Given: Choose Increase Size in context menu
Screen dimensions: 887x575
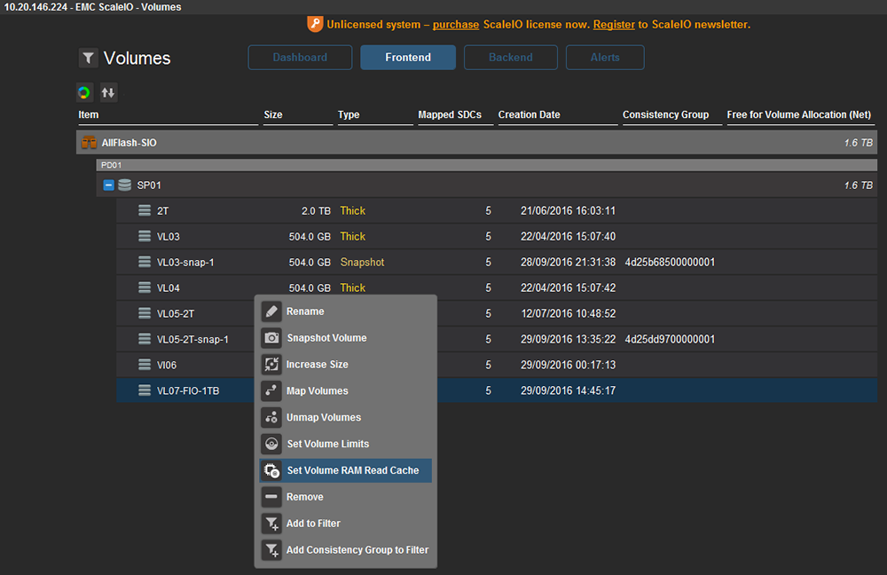Looking at the screenshot, I should point(346,365).
